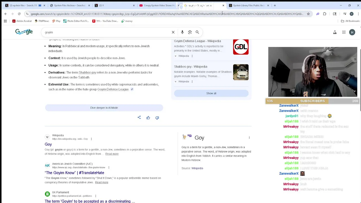The height and width of the screenshot is (203, 361).
Task: Open the Play bookmark
Action: pos(56,21)
